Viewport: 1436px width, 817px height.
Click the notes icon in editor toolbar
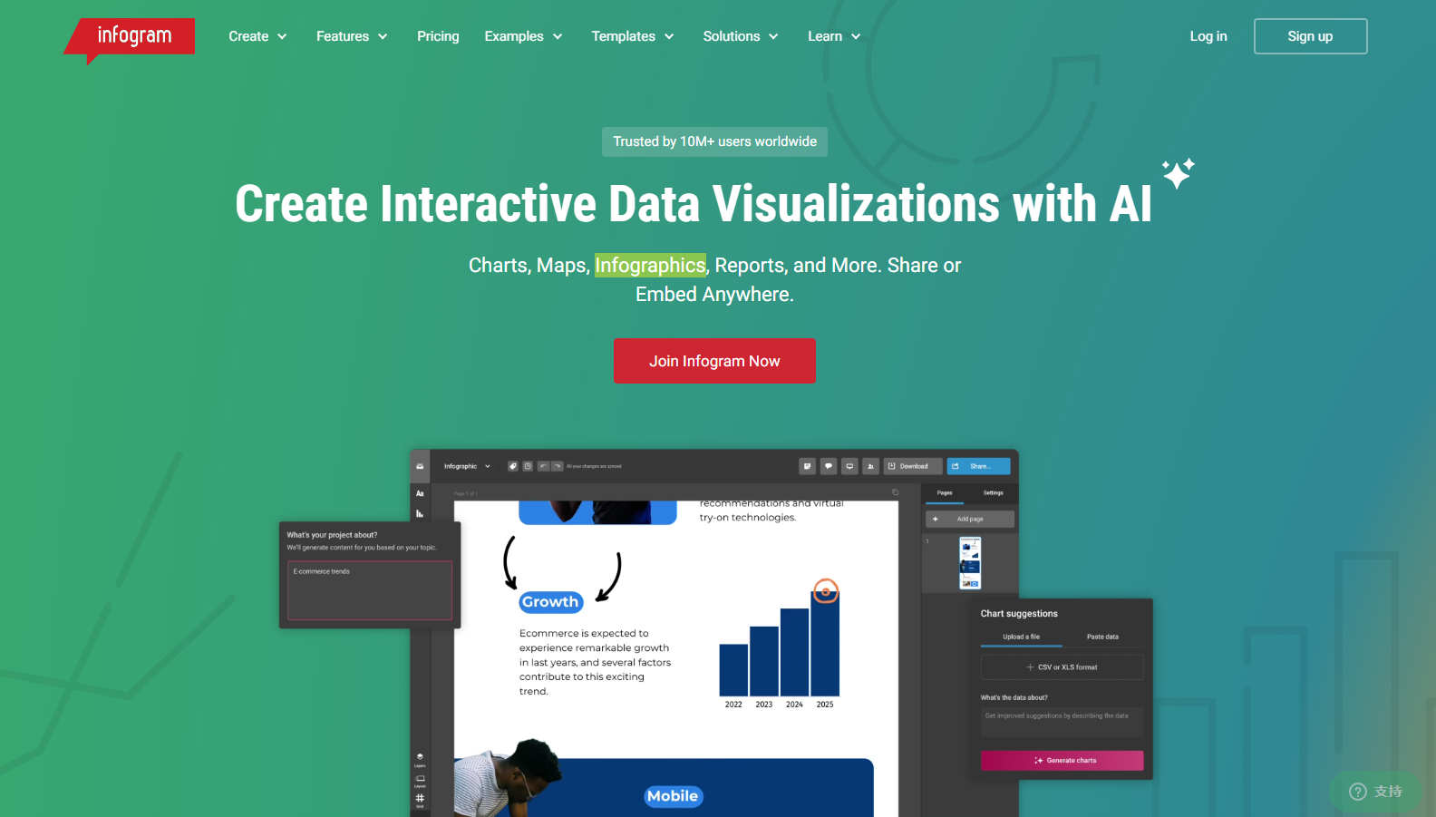click(807, 466)
